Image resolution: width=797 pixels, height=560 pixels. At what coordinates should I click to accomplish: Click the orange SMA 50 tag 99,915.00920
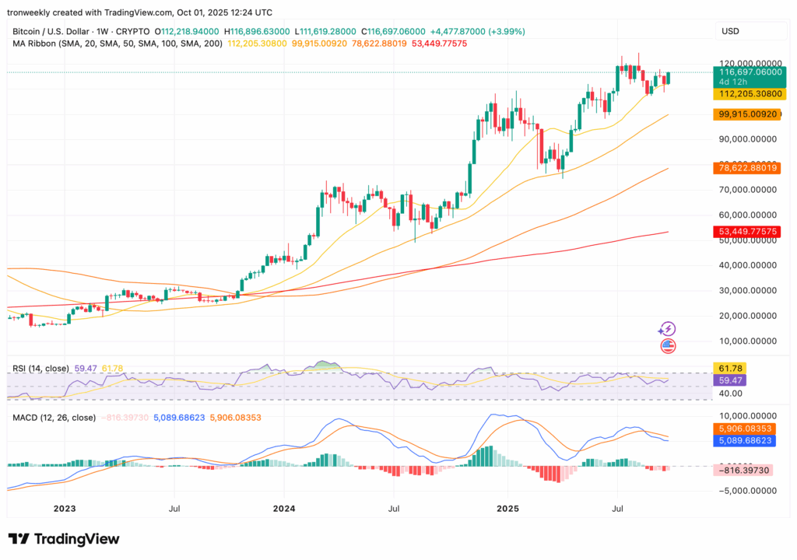coord(750,114)
